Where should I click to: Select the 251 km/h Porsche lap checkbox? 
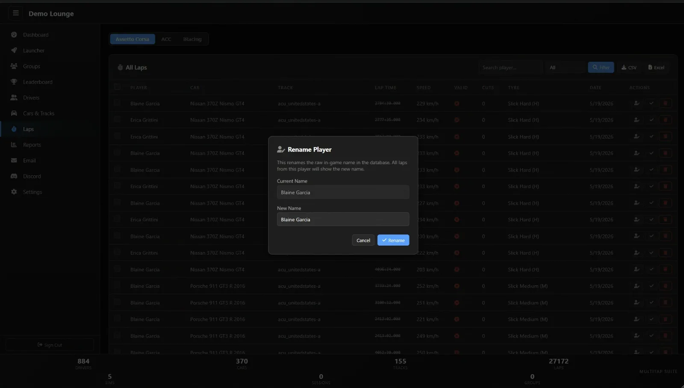(x=117, y=303)
